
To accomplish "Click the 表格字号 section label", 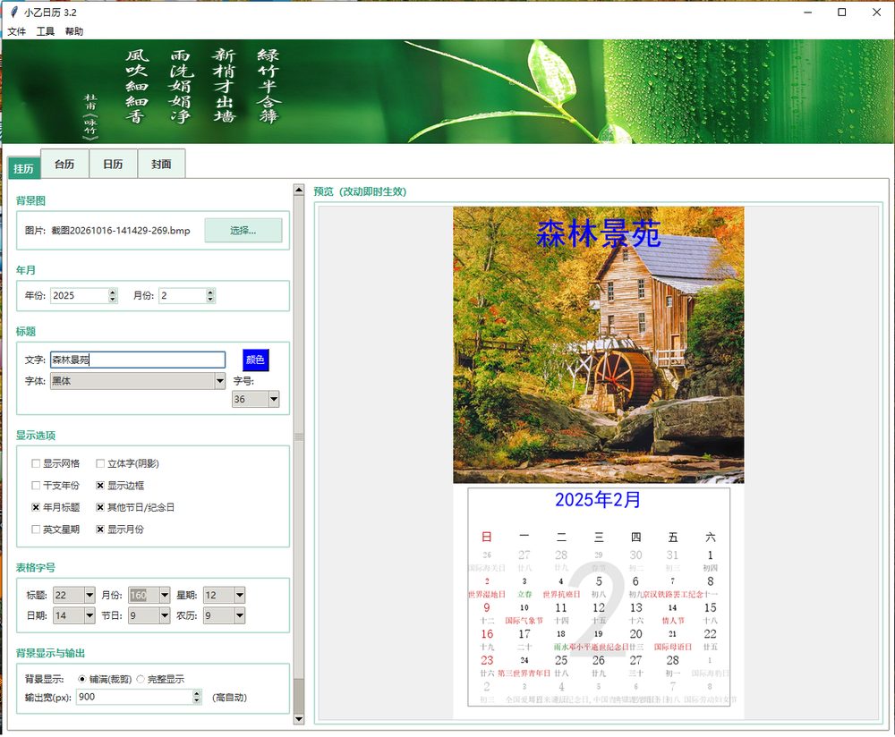I will 36,568.
